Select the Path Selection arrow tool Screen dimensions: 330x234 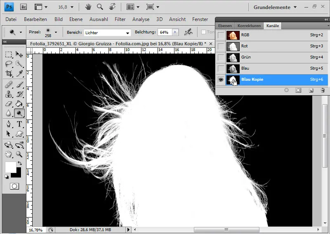point(8,133)
